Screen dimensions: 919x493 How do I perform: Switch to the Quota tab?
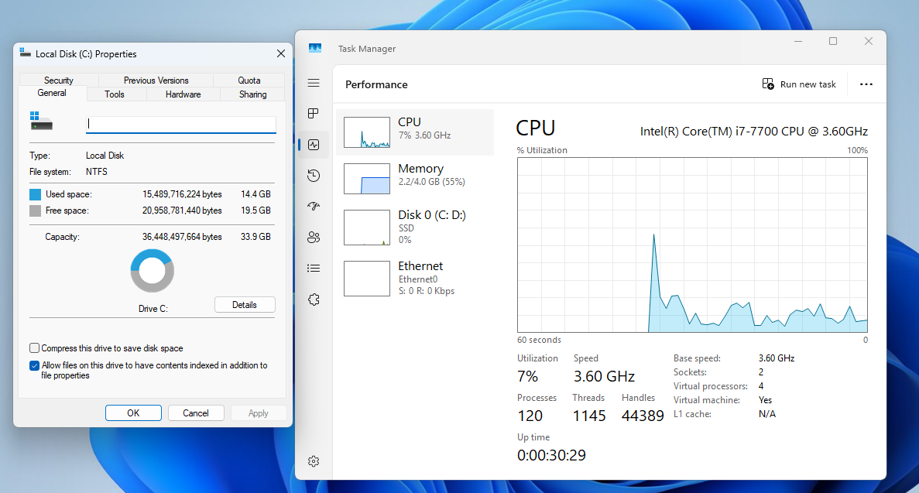point(249,80)
